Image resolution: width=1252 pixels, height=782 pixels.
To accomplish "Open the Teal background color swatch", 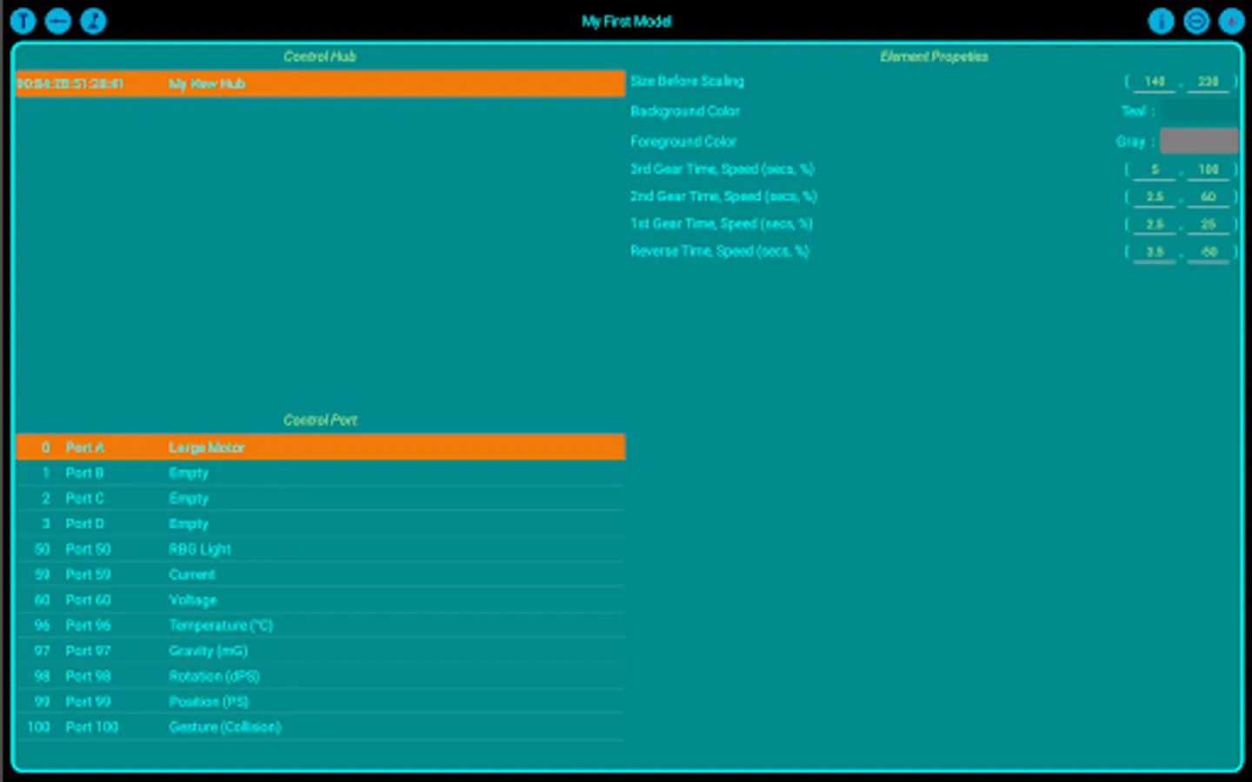I will point(1201,111).
